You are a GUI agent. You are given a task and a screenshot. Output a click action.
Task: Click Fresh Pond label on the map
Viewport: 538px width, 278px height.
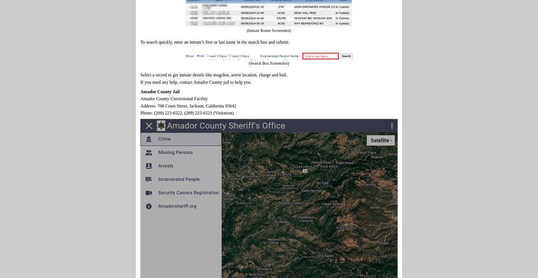pos(344,163)
